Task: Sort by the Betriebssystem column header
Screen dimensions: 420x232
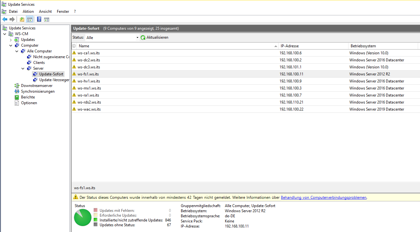Action: click(x=383, y=46)
